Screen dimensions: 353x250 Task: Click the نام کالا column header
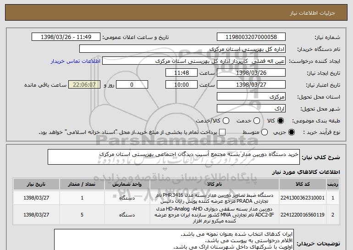click(x=215, y=184)
